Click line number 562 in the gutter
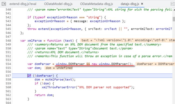Image resolution: width=175 pixels, height=104 pixels. [8, 95]
